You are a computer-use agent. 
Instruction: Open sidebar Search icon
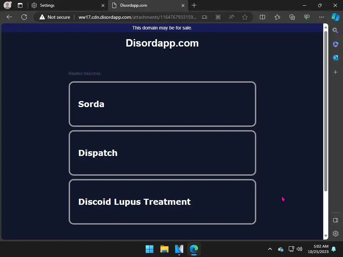(335, 30)
